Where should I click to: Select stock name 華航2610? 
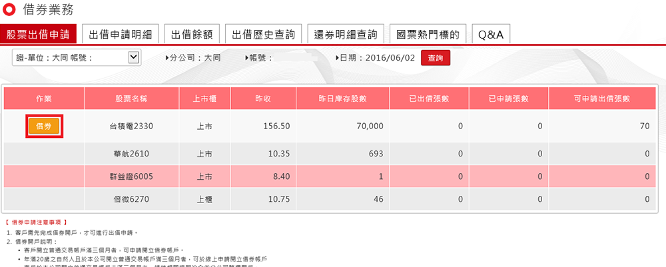coord(131,154)
